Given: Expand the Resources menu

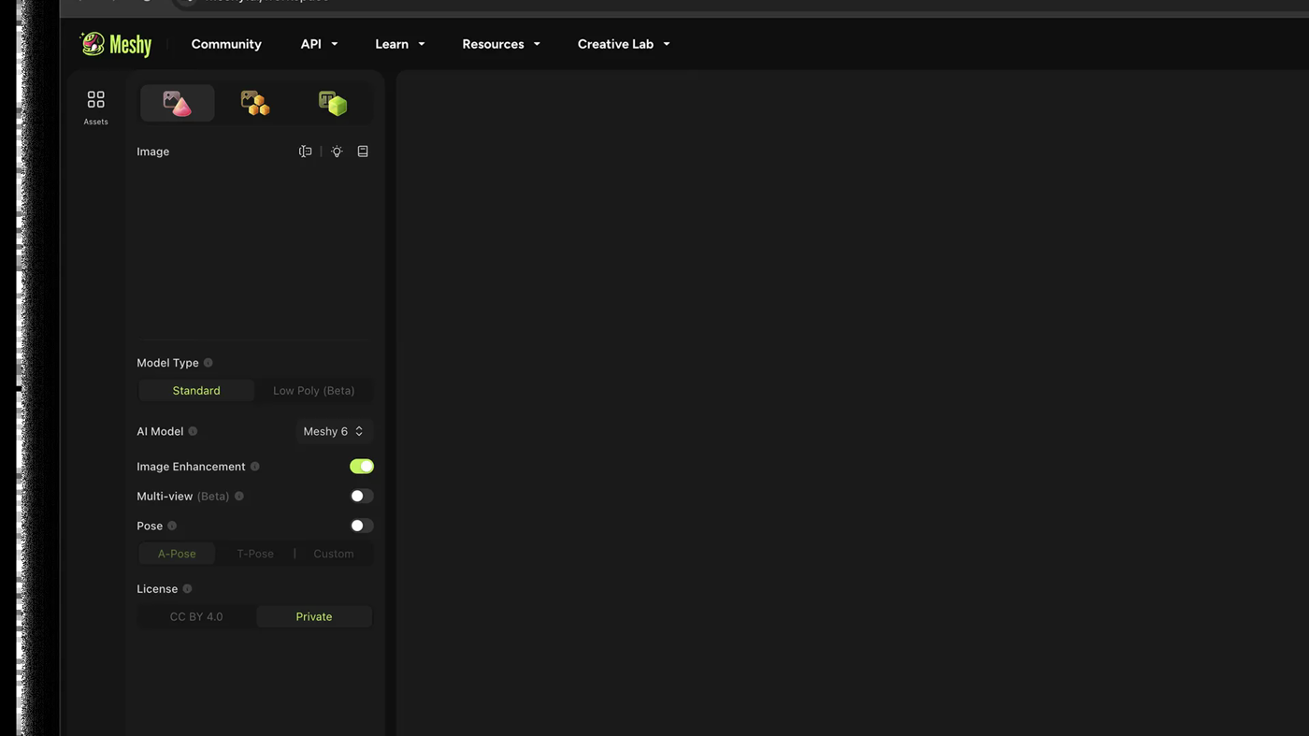Looking at the screenshot, I should point(501,44).
